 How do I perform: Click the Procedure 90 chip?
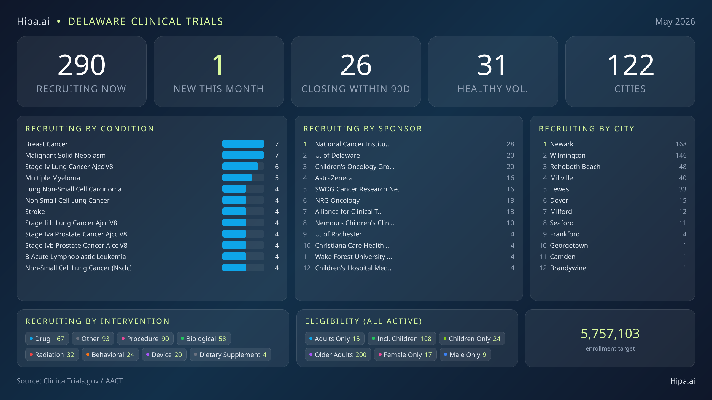[145, 338]
